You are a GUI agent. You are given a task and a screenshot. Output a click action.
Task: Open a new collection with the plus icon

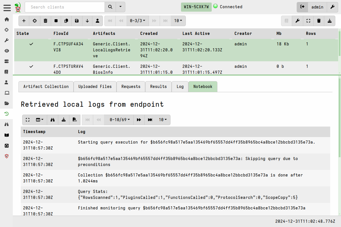pos(24,21)
